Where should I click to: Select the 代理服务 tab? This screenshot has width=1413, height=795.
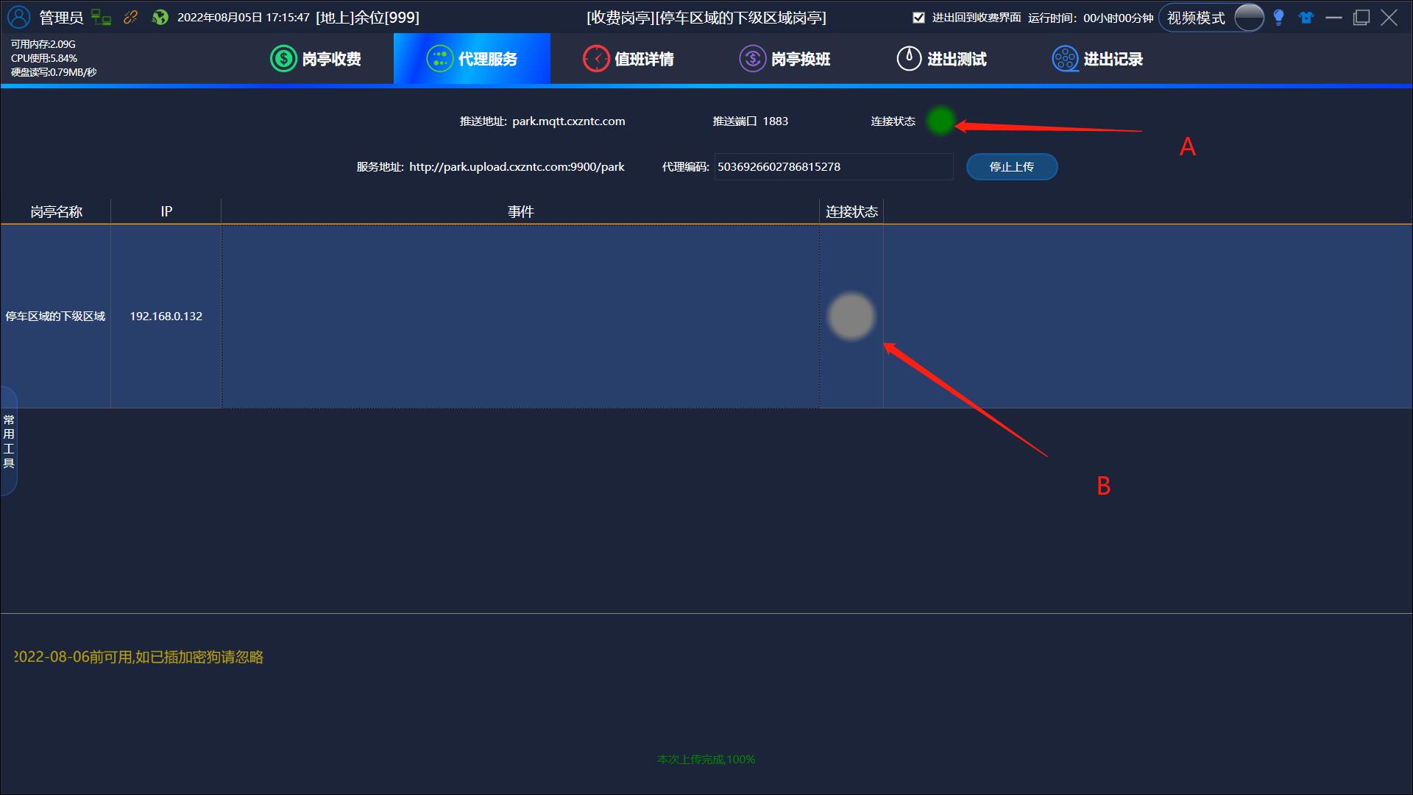coord(472,59)
